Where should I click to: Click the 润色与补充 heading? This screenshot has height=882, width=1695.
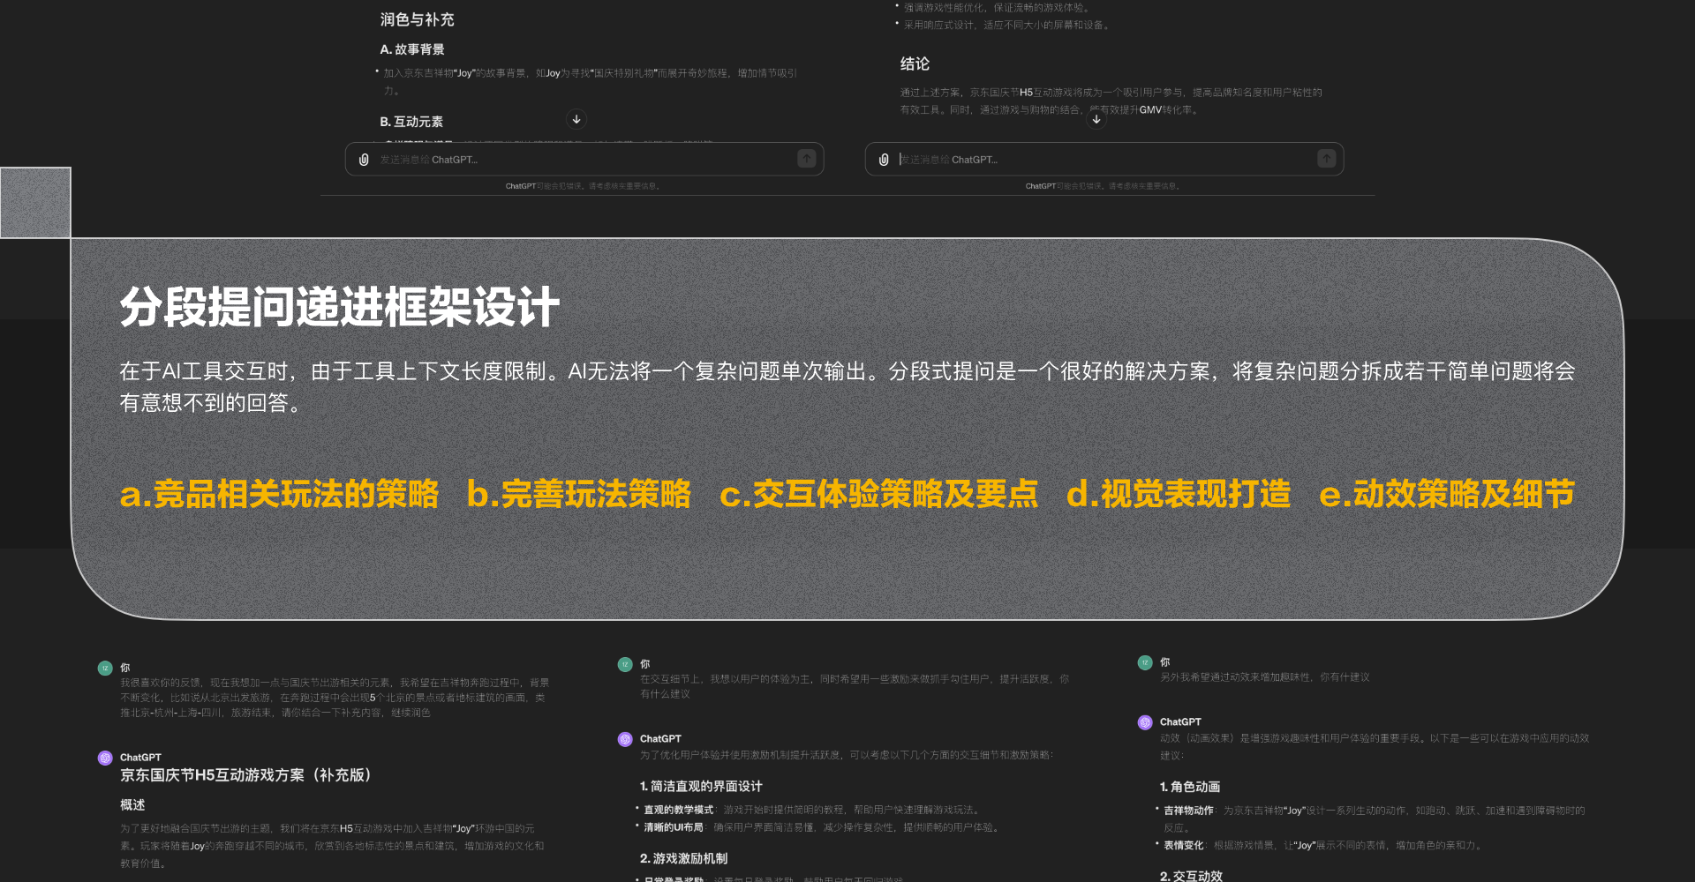coord(417,19)
